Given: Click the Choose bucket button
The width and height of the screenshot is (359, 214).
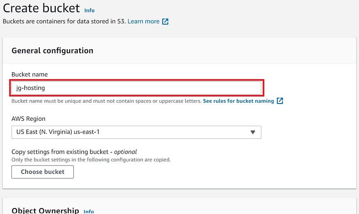Looking at the screenshot, I should click(43, 172).
